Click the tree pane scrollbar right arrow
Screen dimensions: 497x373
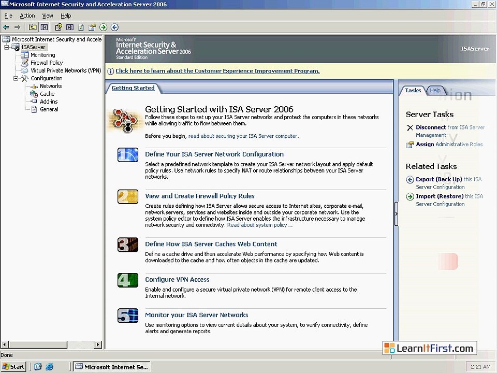[98, 345]
